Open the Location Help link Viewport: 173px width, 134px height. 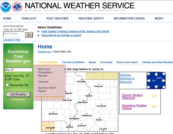[12, 40]
